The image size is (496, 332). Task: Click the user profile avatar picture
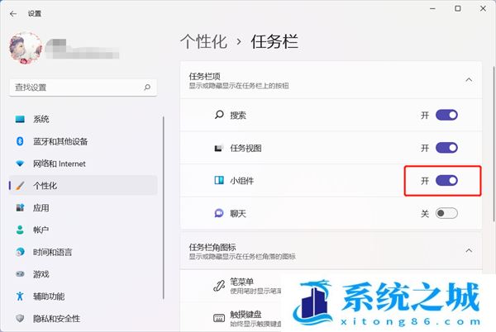click(x=26, y=51)
